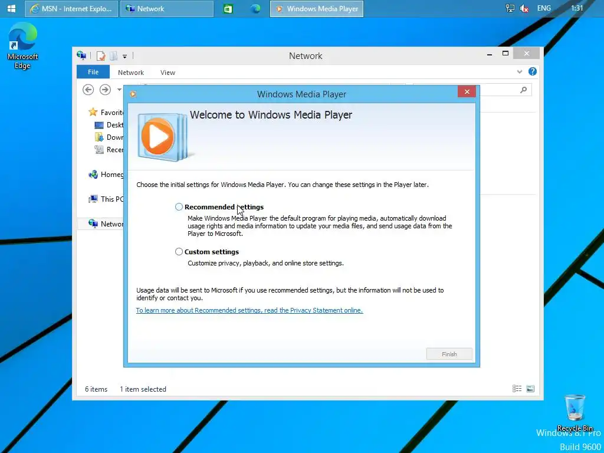Click the search magnifier in Network window
604x453 pixels.
tap(524, 90)
